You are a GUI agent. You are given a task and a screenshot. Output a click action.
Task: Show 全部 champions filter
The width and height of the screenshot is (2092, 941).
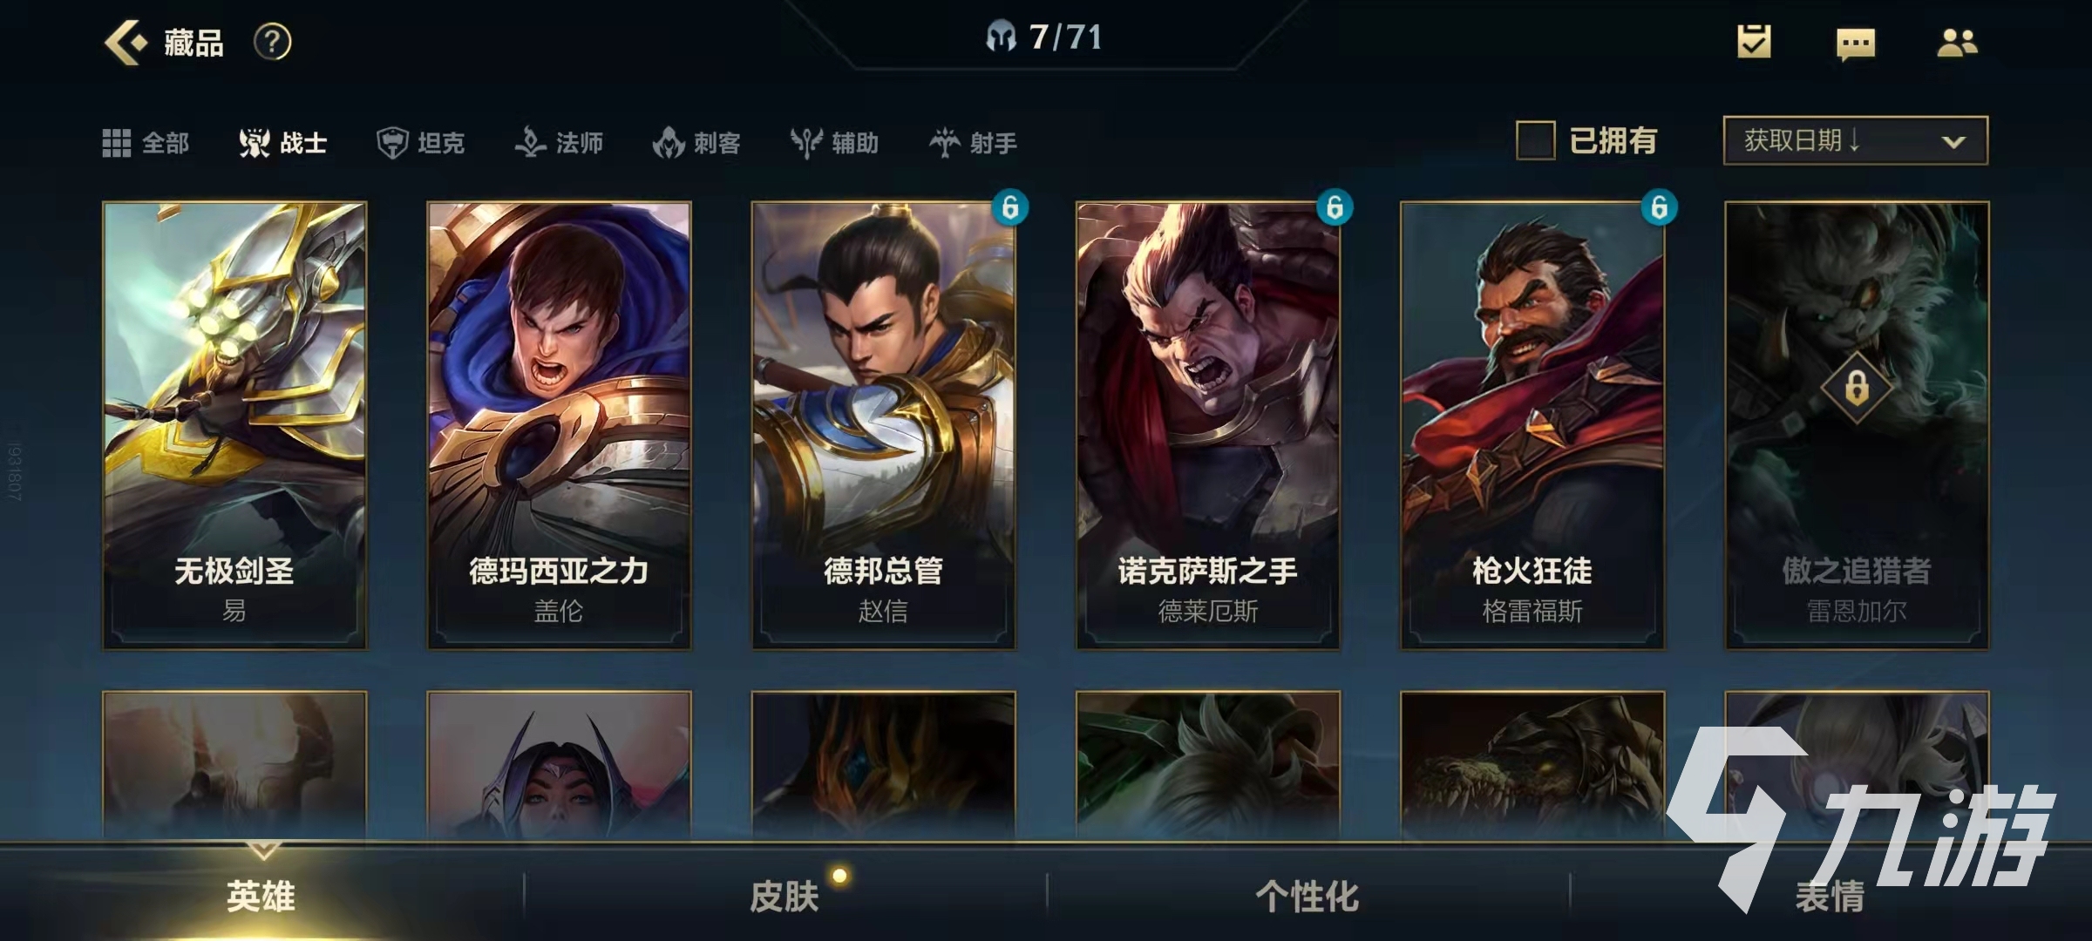(x=146, y=142)
